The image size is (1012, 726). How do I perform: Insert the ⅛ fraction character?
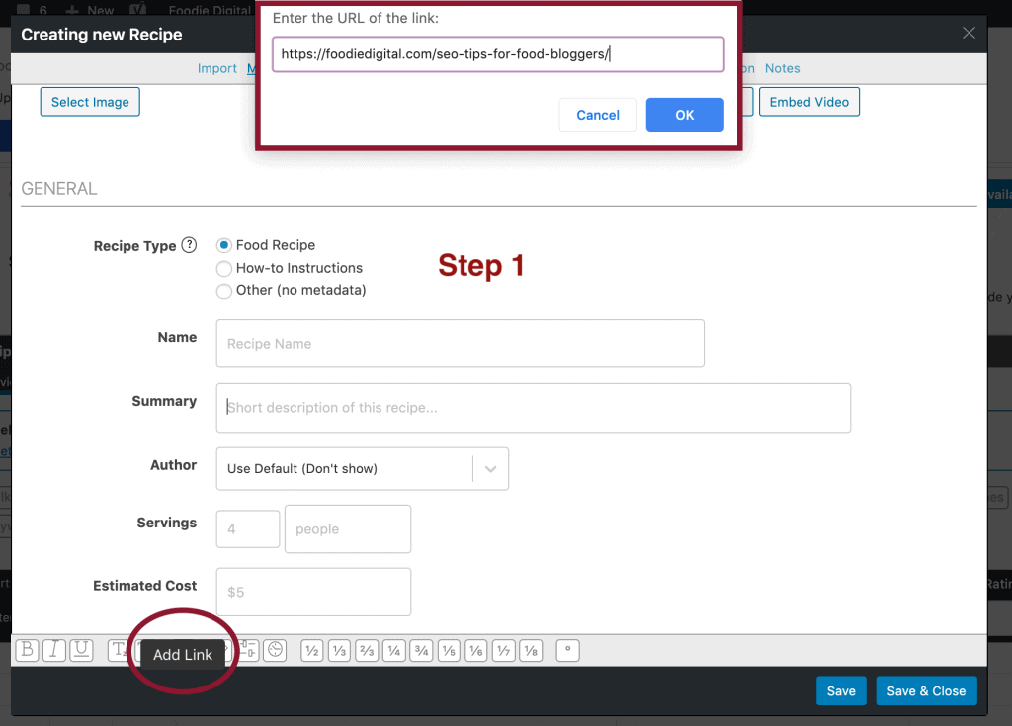pyautogui.click(x=531, y=651)
